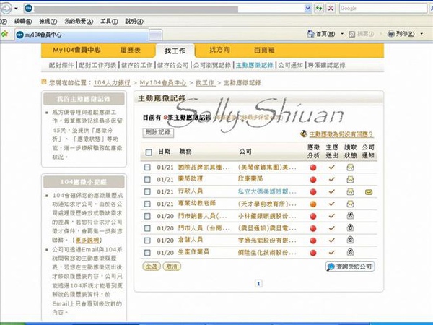Click page number 1 pagination
This screenshot has height=325, width=433.
pyautogui.click(x=258, y=283)
